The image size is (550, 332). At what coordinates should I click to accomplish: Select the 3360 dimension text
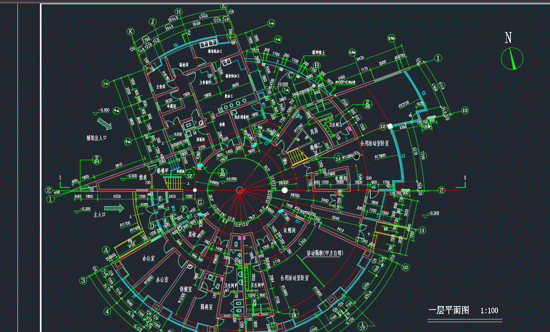tap(403, 127)
